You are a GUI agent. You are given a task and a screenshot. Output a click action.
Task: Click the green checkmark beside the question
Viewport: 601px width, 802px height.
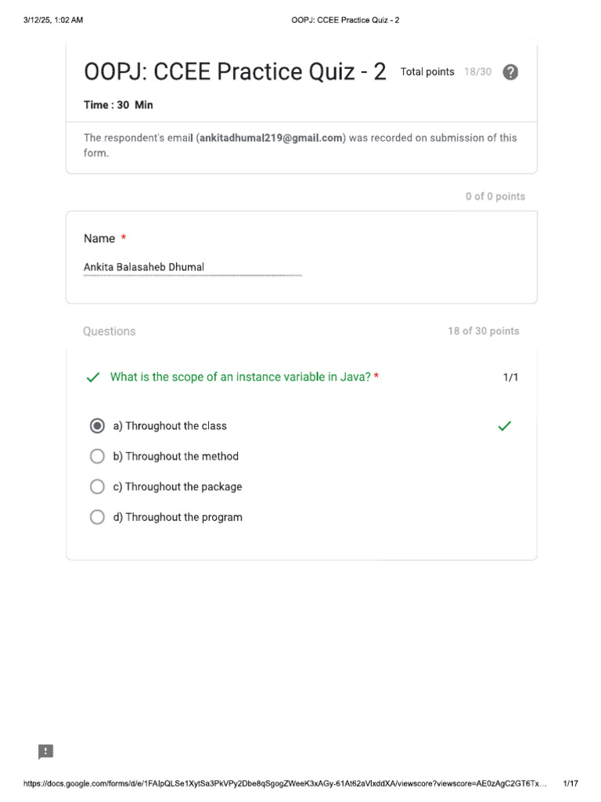click(x=93, y=378)
